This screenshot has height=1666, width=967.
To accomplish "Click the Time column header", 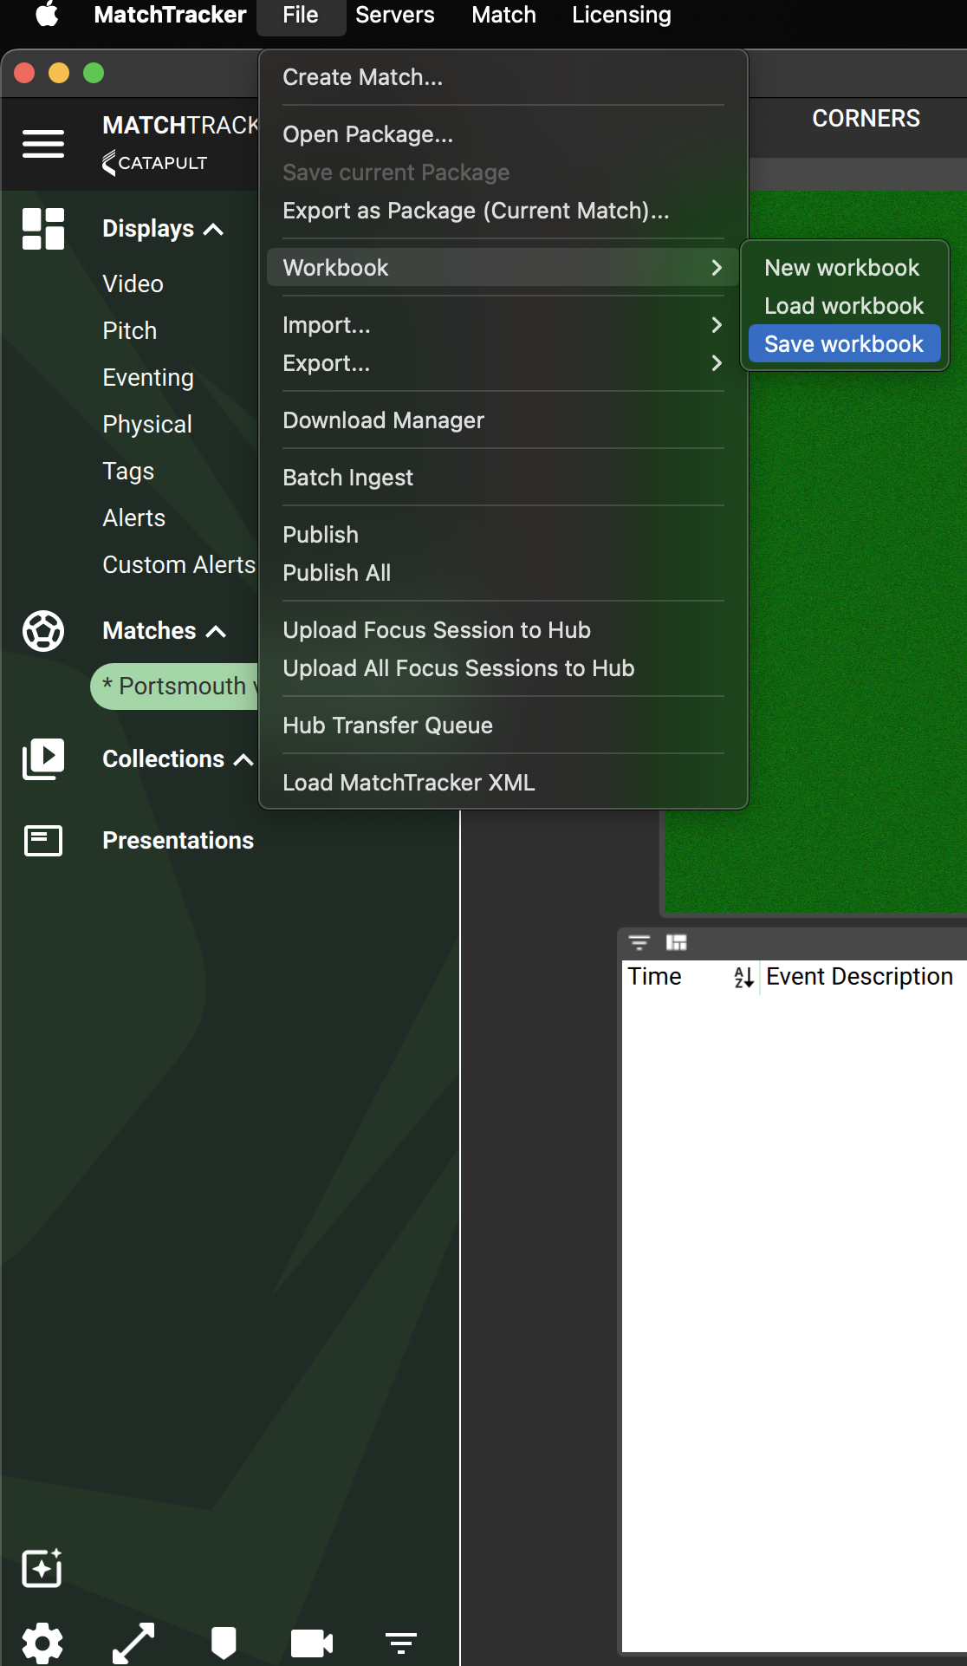I will (655, 977).
